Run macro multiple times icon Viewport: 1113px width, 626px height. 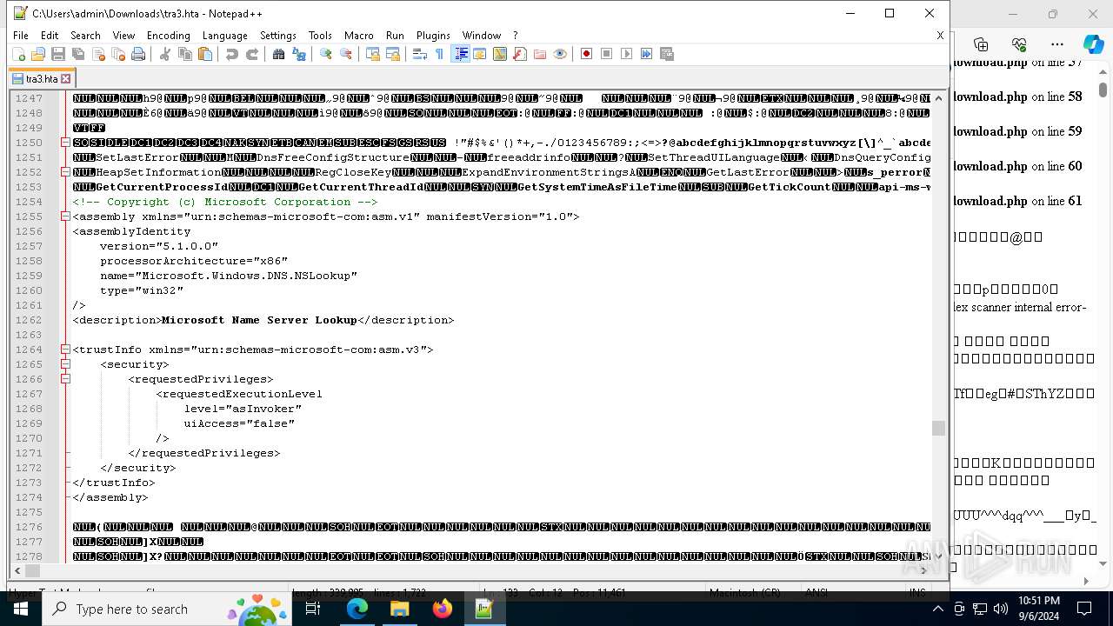click(x=646, y=54)
